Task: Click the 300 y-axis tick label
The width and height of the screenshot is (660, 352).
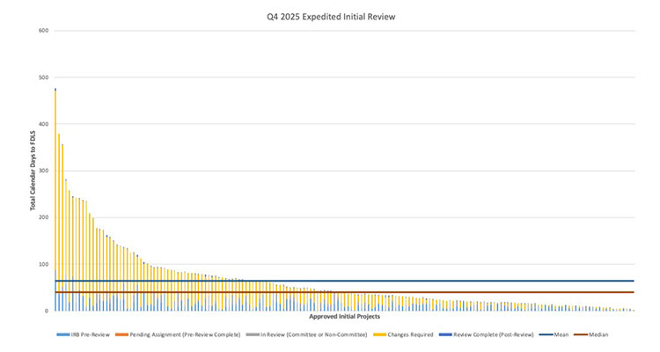Action: [43, 171]
